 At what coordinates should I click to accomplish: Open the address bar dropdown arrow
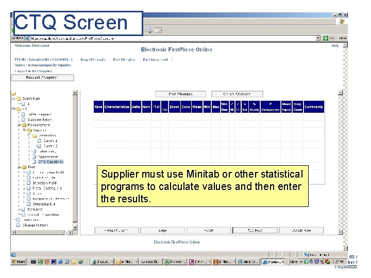(x=318, y=38)
